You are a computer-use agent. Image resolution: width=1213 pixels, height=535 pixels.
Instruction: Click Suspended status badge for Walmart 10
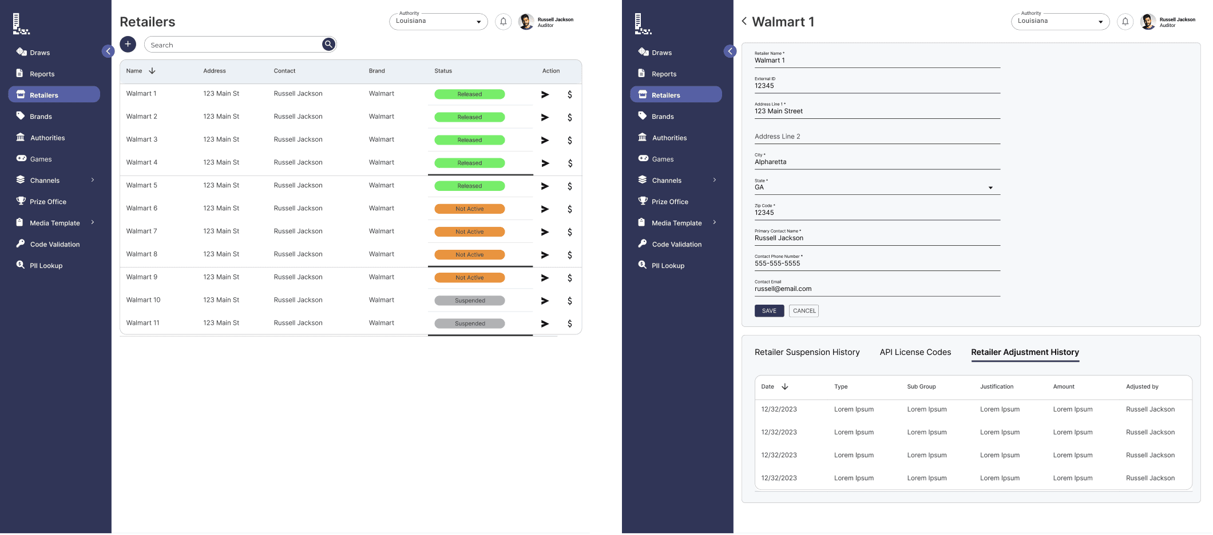click(470, 301)
